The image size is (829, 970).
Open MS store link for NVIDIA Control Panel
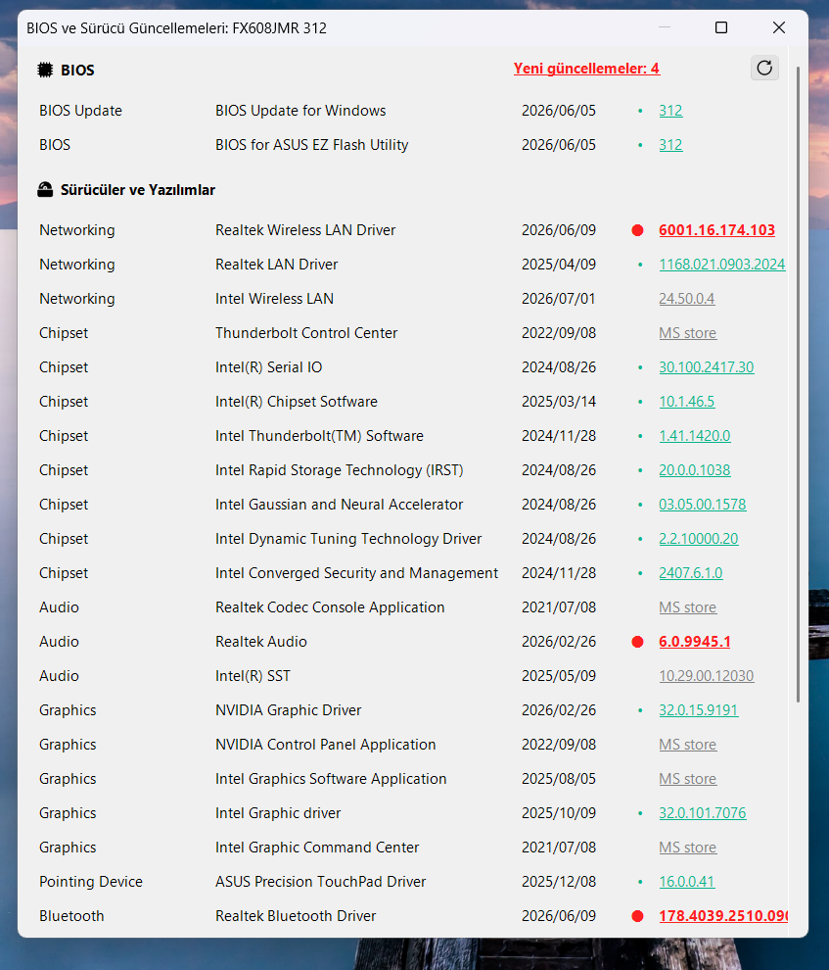tap(687, 745)
